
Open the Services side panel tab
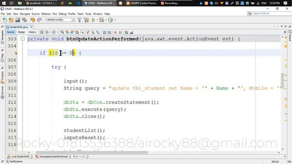[x=2, y=92]
